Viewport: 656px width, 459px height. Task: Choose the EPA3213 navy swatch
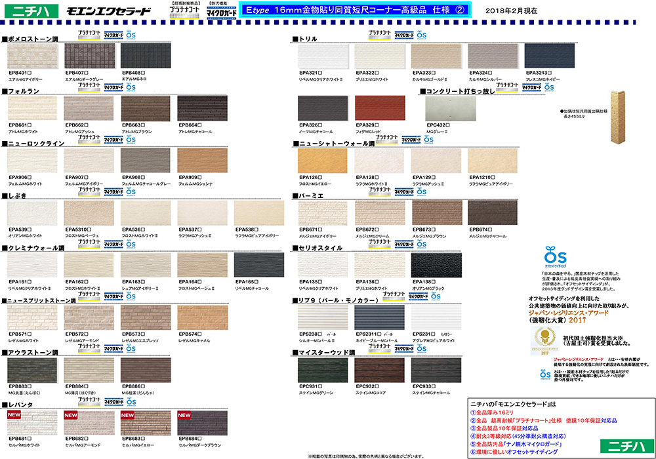pos(549,56)
